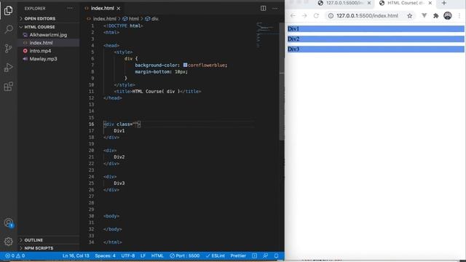Open the browser profile avatar

[x=448, y=16]
